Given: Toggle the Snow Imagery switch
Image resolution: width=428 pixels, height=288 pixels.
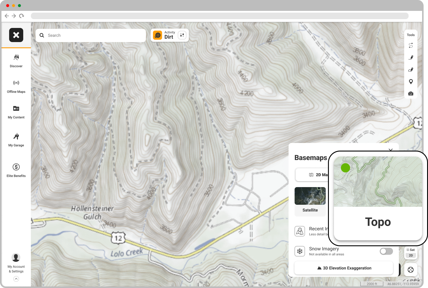Looking at the screenshot, I should click(386, 251).
